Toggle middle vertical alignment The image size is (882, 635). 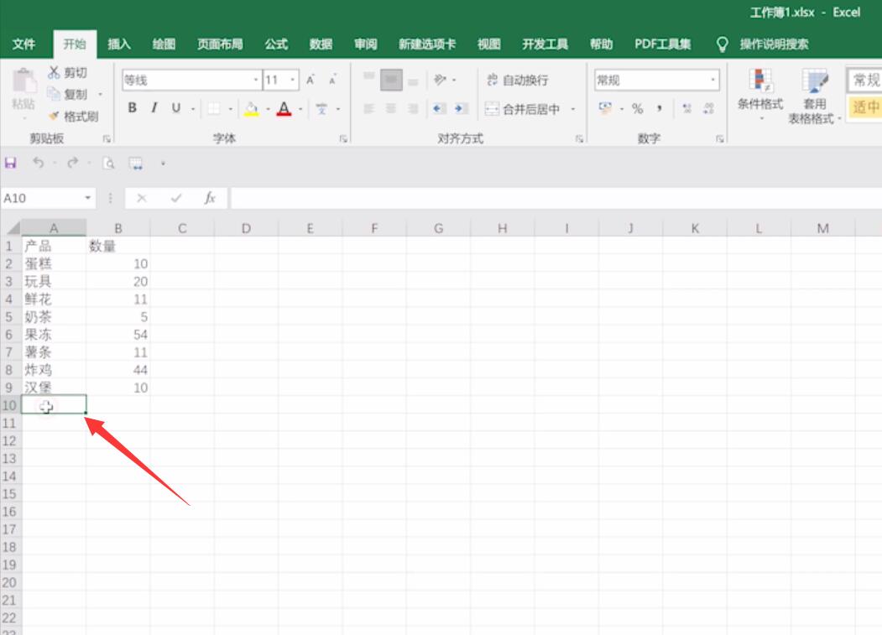pyautogui.click(x=391, y=80)
